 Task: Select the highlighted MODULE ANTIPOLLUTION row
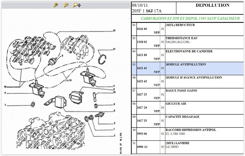tap(186, 65)
